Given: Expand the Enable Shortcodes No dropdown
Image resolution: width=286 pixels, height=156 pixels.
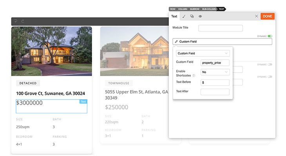Looking at the screenshot, I should click(x=215, y=72).
